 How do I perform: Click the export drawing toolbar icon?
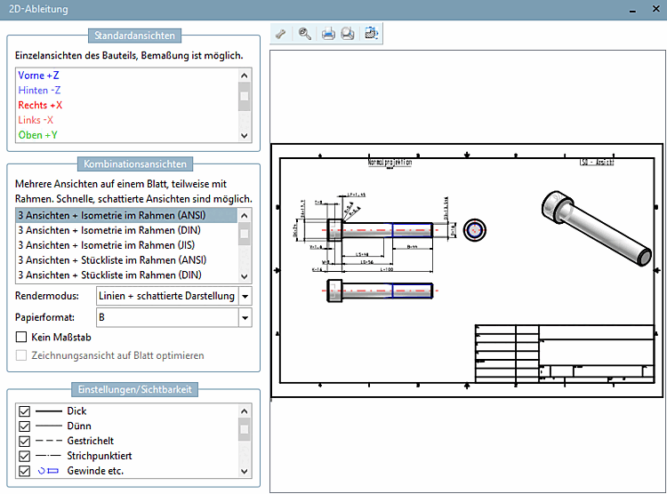pos(371,35)
